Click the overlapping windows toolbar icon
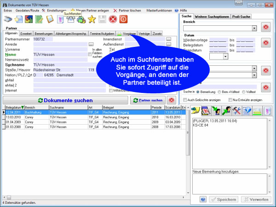The image size is (276, 207). coord(81,19)
